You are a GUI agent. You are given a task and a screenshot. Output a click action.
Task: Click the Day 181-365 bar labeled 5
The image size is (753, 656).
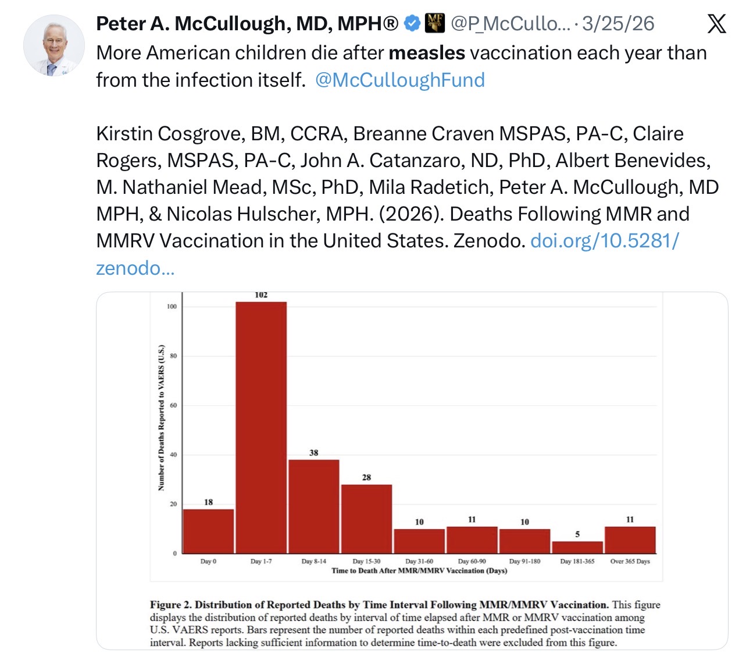coord(577,547)
